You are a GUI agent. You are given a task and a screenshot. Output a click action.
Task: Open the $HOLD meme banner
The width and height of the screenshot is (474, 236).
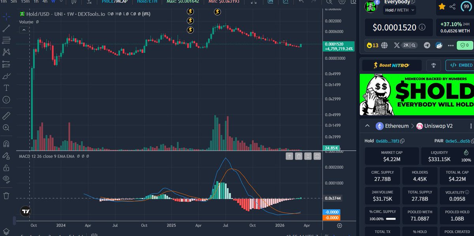pyautogui.click(x=417, y=95)
